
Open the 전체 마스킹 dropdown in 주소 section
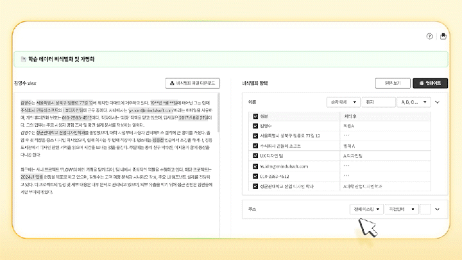click(x=366, y=209)
